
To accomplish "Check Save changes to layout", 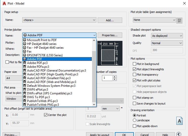I will (135, 104).
